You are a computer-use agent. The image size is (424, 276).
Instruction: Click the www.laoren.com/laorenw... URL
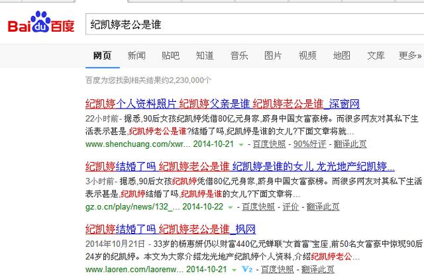(134, 269)
